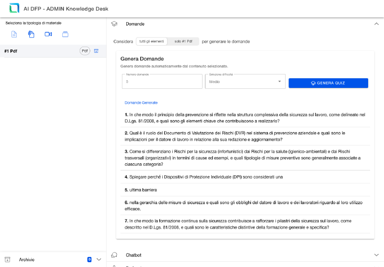Select question 7 about formazione continua
Screen dimensions: 384x267
click(245, 224)
